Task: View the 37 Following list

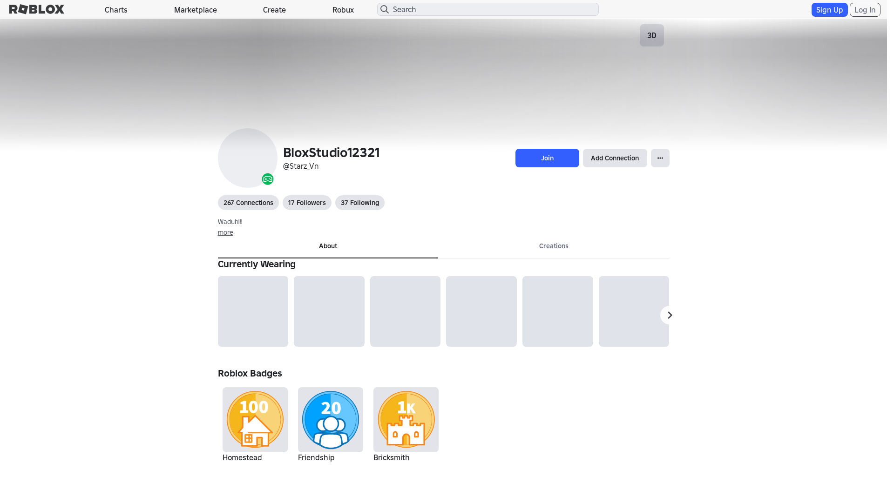Action: (360, 203)
